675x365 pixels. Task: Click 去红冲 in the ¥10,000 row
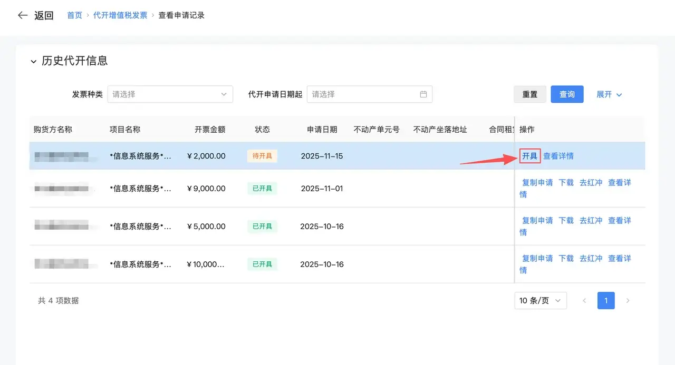pos(591,259)
